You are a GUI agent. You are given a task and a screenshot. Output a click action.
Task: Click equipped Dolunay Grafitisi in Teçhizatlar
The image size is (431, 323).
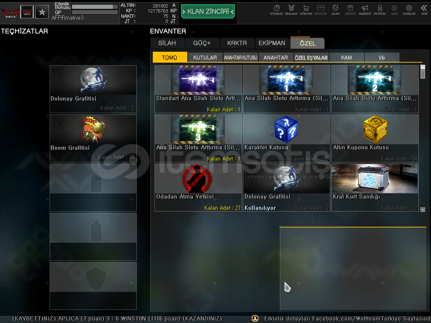click(93, 89)
